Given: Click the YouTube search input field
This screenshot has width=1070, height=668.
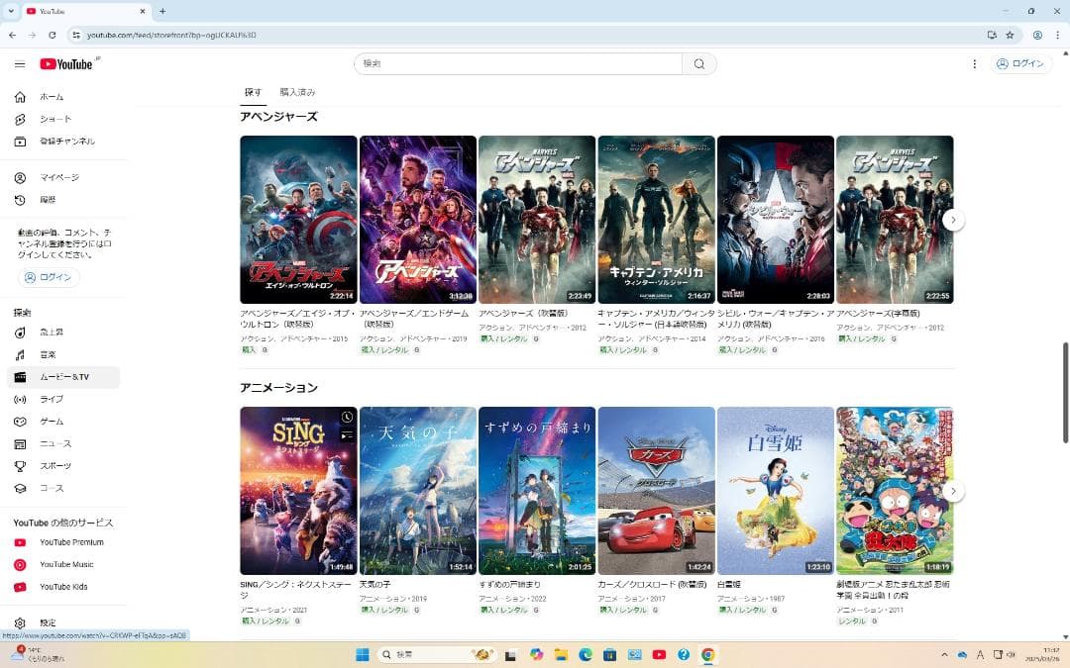Looking at the screenshot, I should (x=518, y=64).
